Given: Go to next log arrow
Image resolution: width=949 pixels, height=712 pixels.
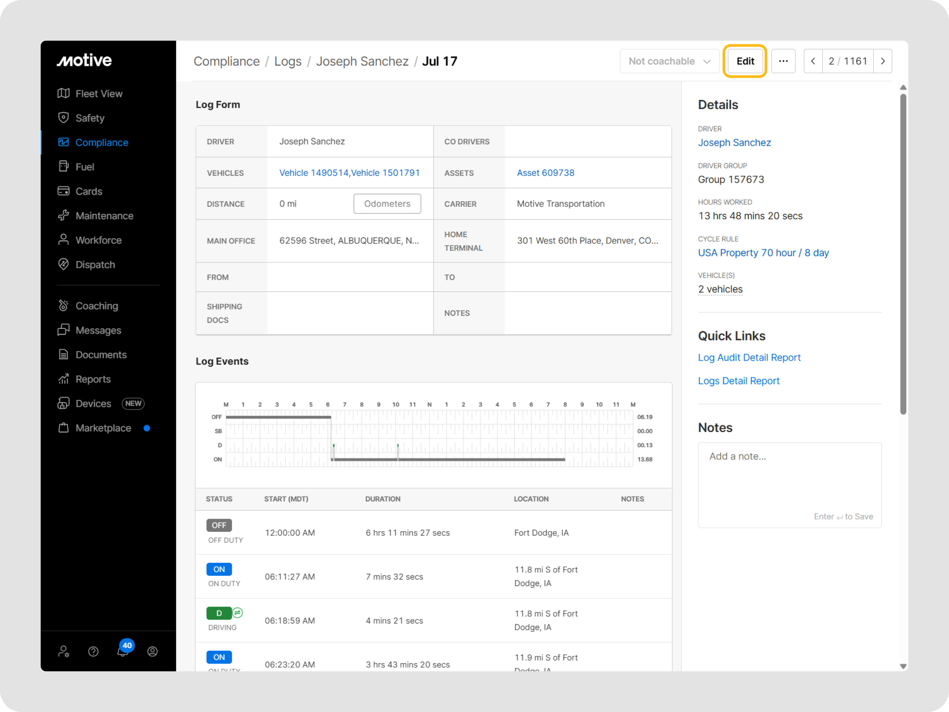Looking at the screenshot, I should coord(883,61).
